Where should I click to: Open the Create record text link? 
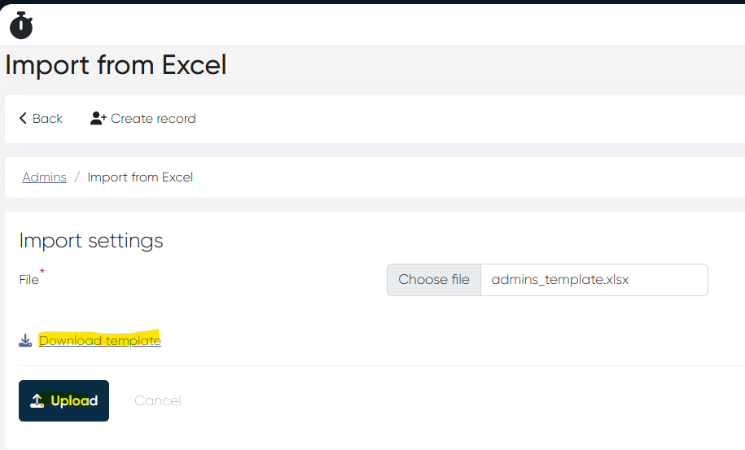tap(153, 119)
